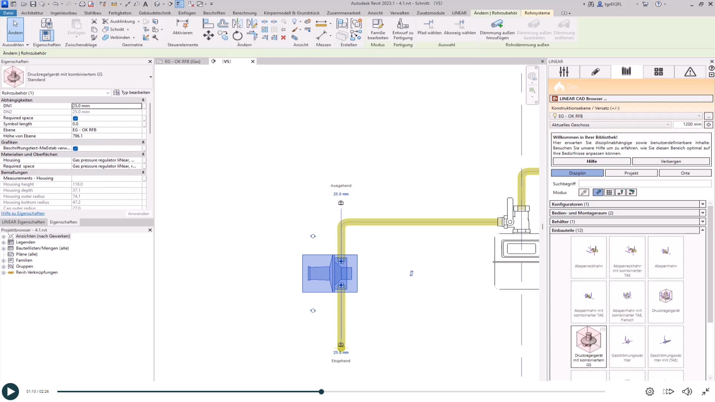The height and width of the screenshot is (402, 715).
Task: Click the Abzweig wählen icon
Action: tap(460, 24)
